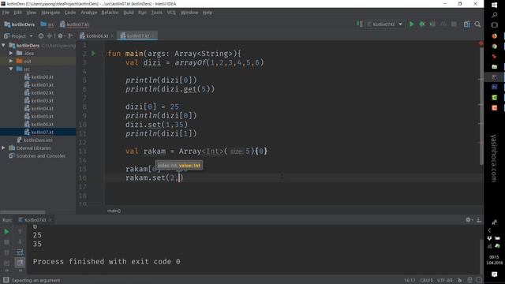Open kotlin00.kt in the project tree
Viewport: 505px width, 284px height.
39,77
